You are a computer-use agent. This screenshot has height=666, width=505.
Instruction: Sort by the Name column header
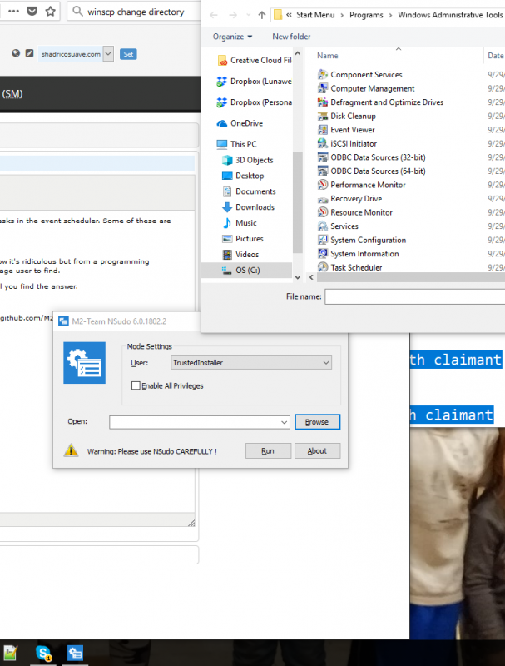point(328,56)
